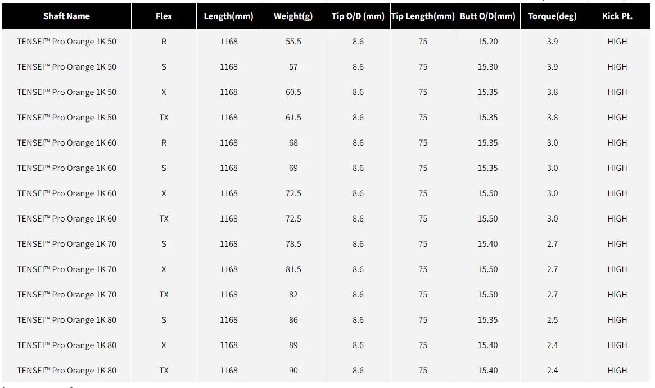Viewport: 655px width, 388px height.
Task: Click the 86 weight cell
Action: click(293, 320)
